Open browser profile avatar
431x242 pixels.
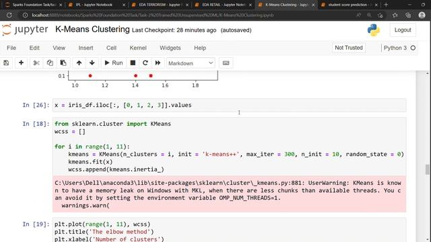coord(422,15)
